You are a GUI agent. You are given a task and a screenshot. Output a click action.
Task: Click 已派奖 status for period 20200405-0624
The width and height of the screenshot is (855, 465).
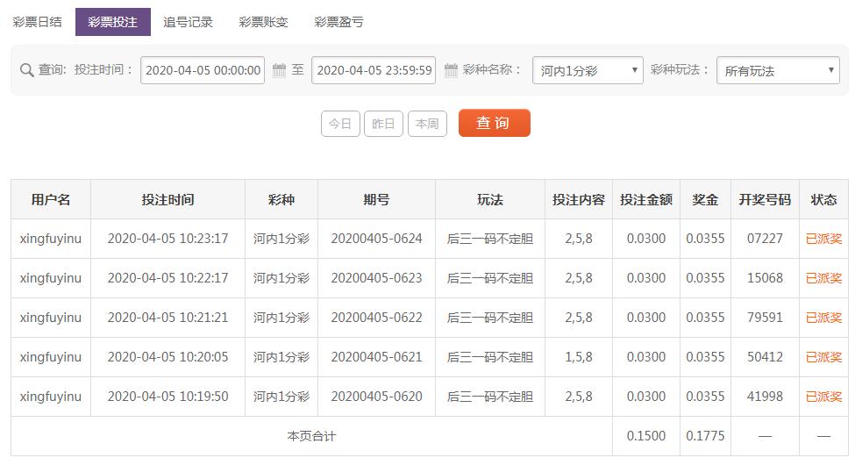point(824,239)
